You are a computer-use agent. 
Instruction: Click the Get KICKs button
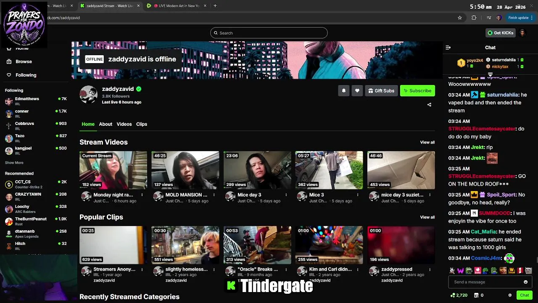coord(500,33)
